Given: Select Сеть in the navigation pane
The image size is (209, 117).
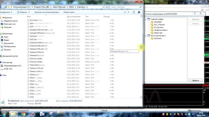Looking at the screenshot, I should (4, 75).
